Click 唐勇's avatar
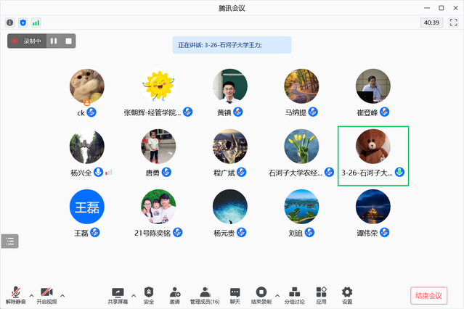Image resolution: width=464 pixels, height=309 pixels. coord(158,147)
